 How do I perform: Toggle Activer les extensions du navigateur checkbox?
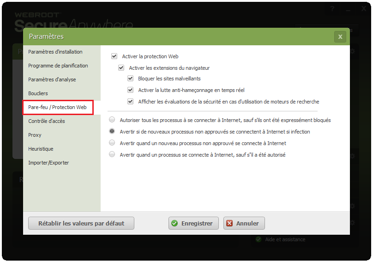coord(121,67)
